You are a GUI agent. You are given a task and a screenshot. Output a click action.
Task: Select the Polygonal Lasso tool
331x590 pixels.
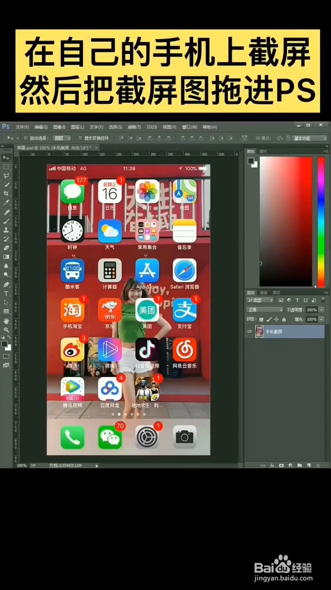pos(6,176)
